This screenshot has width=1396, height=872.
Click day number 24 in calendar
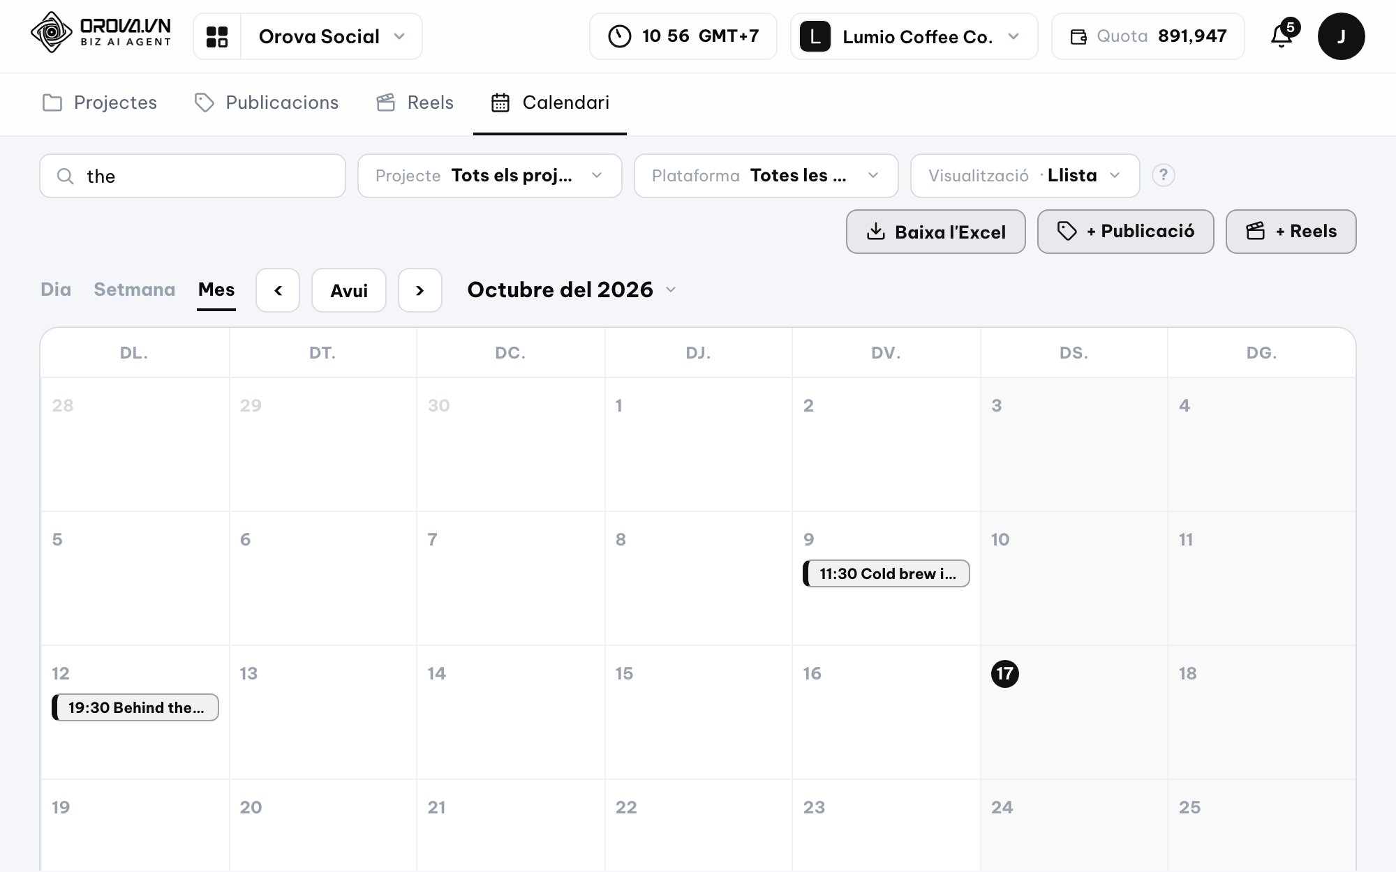pos(1002,807)
